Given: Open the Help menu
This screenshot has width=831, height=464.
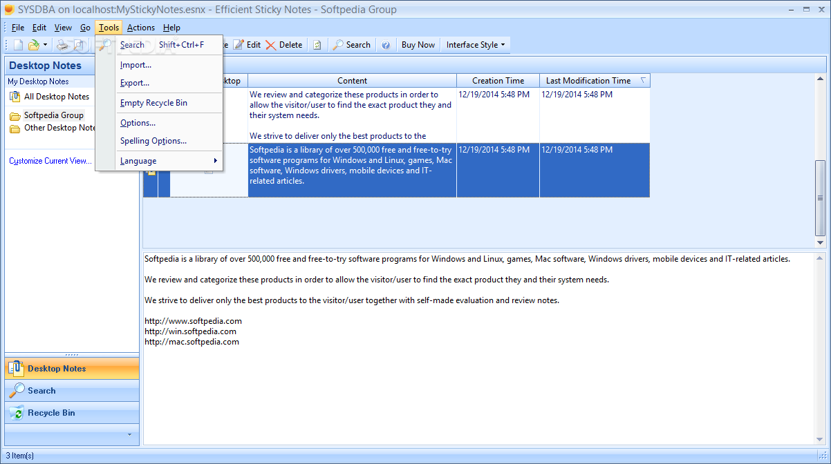Looking at the screenshot, I should click(171, 28).
